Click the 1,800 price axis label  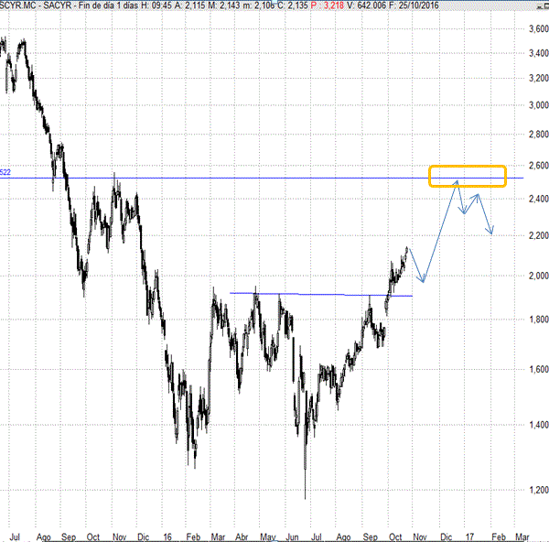tap(539, 320)
